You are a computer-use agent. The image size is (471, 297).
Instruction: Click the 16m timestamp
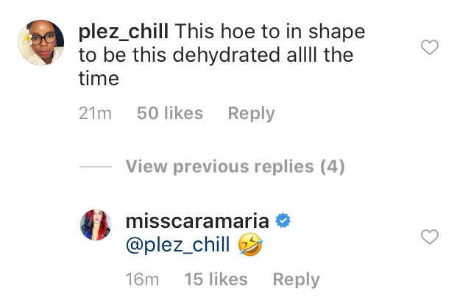pos(142,279)
